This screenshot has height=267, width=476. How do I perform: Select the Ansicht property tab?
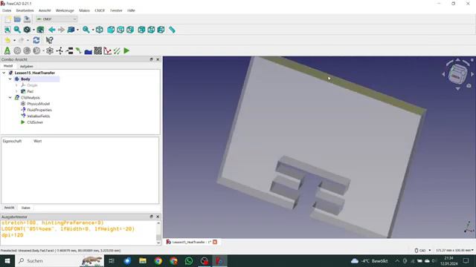(9, 208)
